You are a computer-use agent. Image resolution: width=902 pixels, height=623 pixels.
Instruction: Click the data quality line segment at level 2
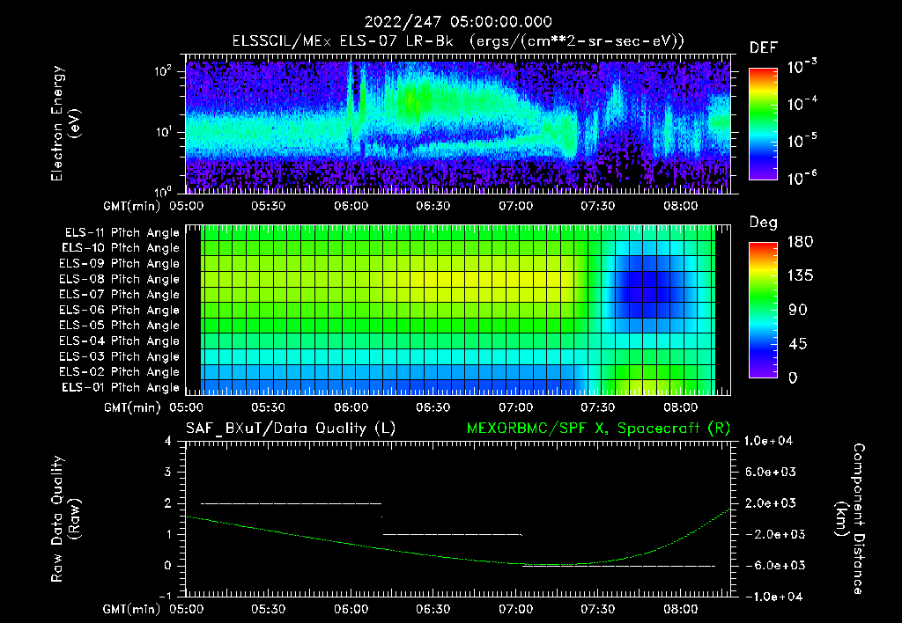click(x=291, y=503)
